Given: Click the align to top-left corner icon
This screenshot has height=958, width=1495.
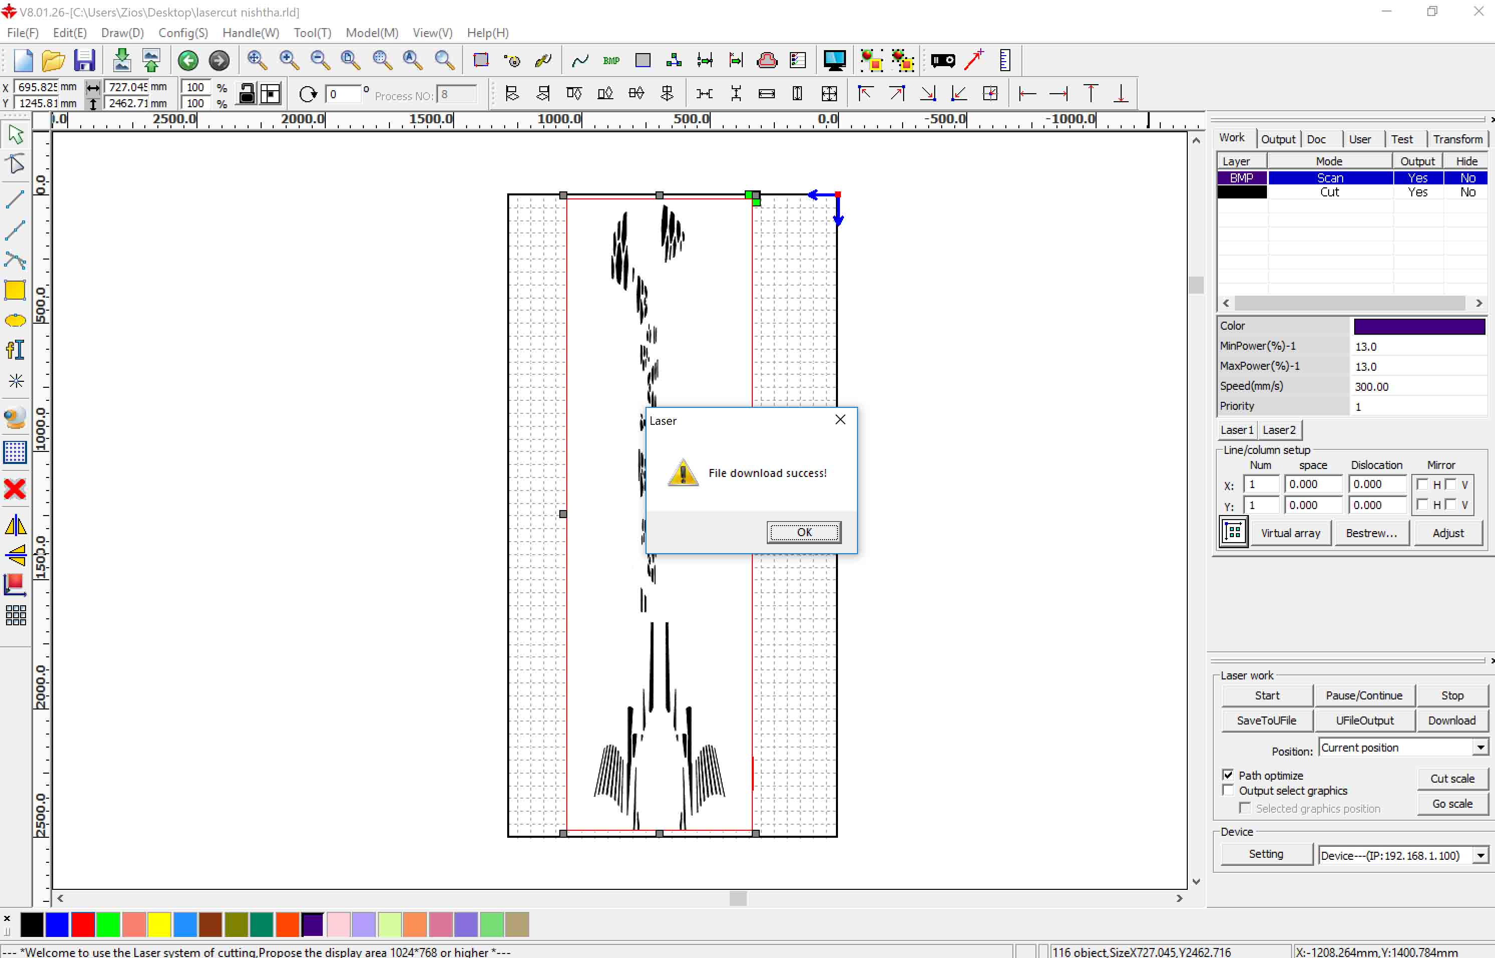Looking at the screenshot, I should coord(866,94).
